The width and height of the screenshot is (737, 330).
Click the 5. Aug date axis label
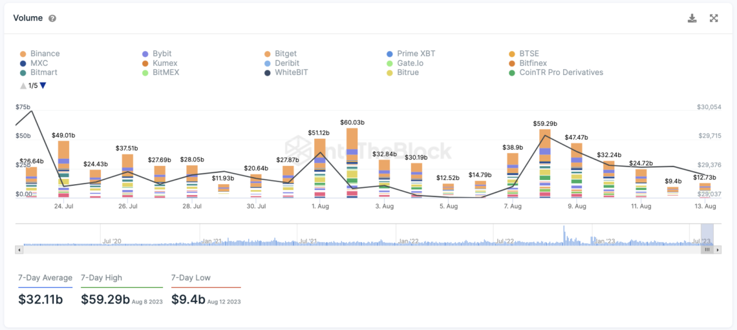(x=449, y=207)
